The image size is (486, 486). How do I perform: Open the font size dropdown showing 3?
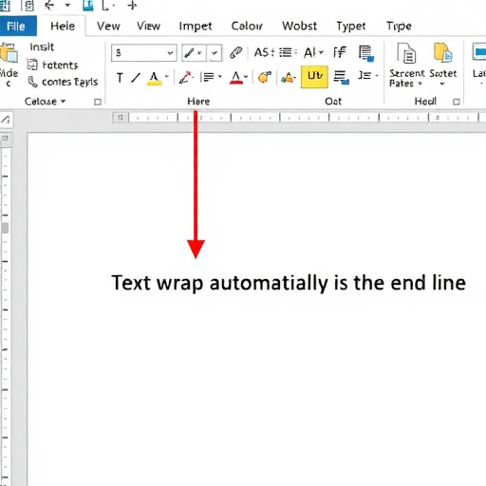pos(144,52)
